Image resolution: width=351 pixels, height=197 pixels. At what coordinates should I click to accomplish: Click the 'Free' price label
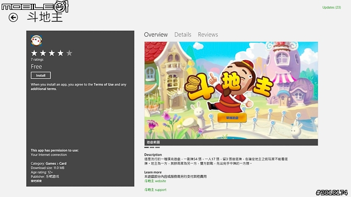click(36, 67)
